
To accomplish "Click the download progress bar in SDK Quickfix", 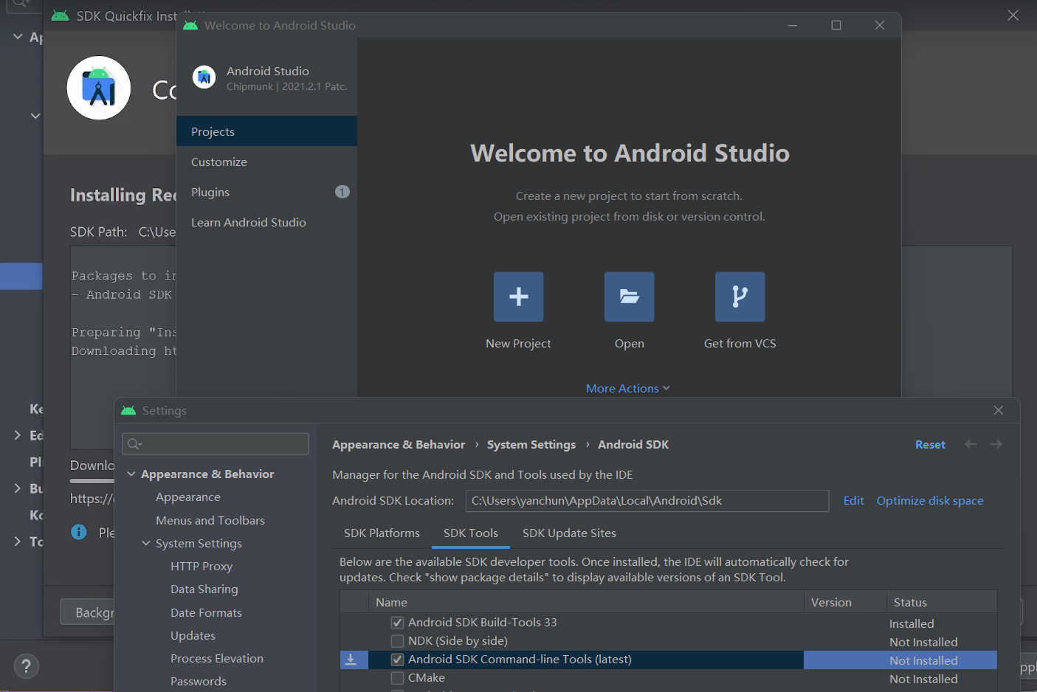I will click(92, 481).
